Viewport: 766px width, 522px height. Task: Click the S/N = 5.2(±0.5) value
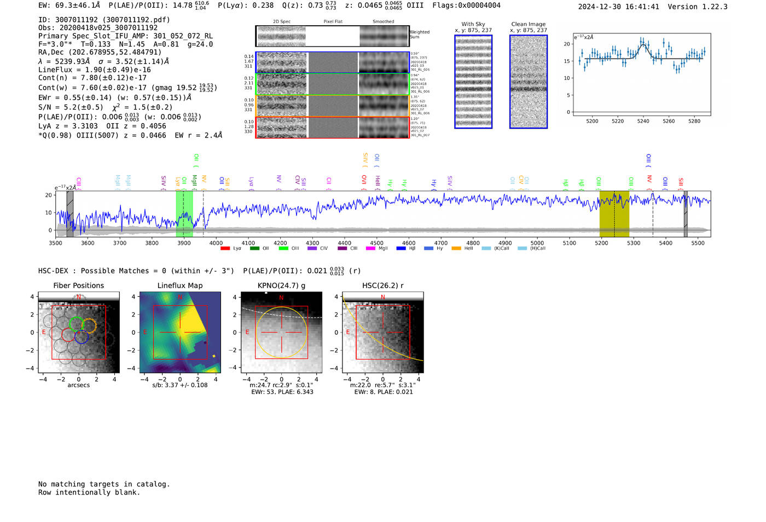coord(71,107)
